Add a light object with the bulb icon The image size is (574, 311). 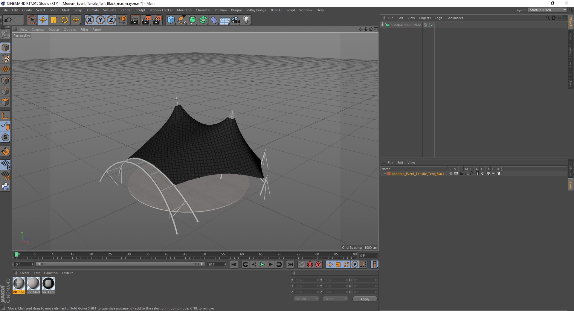click(246, 20)
